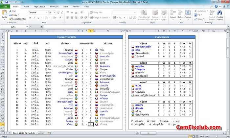Viewport: 230px width, 138px height.
Task: Click into the formula bar
Action: click(x=135, y=27)
